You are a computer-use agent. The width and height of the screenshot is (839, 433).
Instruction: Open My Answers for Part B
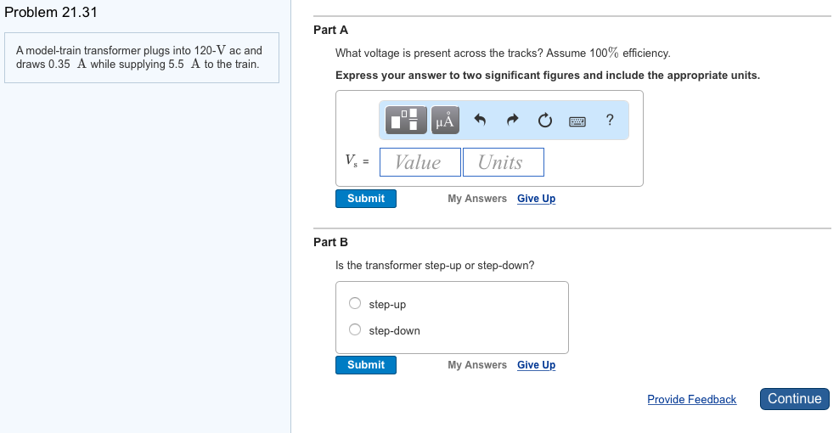point(477,365)
